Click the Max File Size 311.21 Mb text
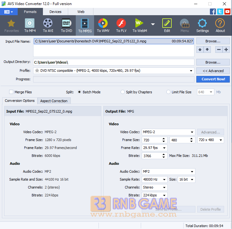 point(188,156)
